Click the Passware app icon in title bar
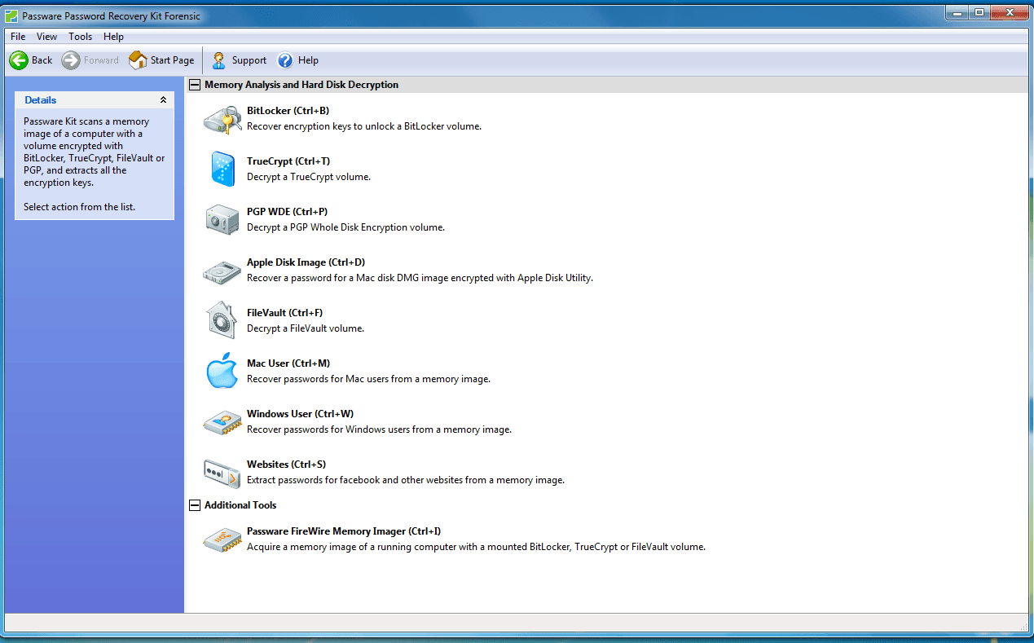Screen dimensions: 1034x643 tap(11, 15)
